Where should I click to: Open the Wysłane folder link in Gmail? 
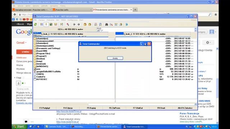tap(20, 69)
